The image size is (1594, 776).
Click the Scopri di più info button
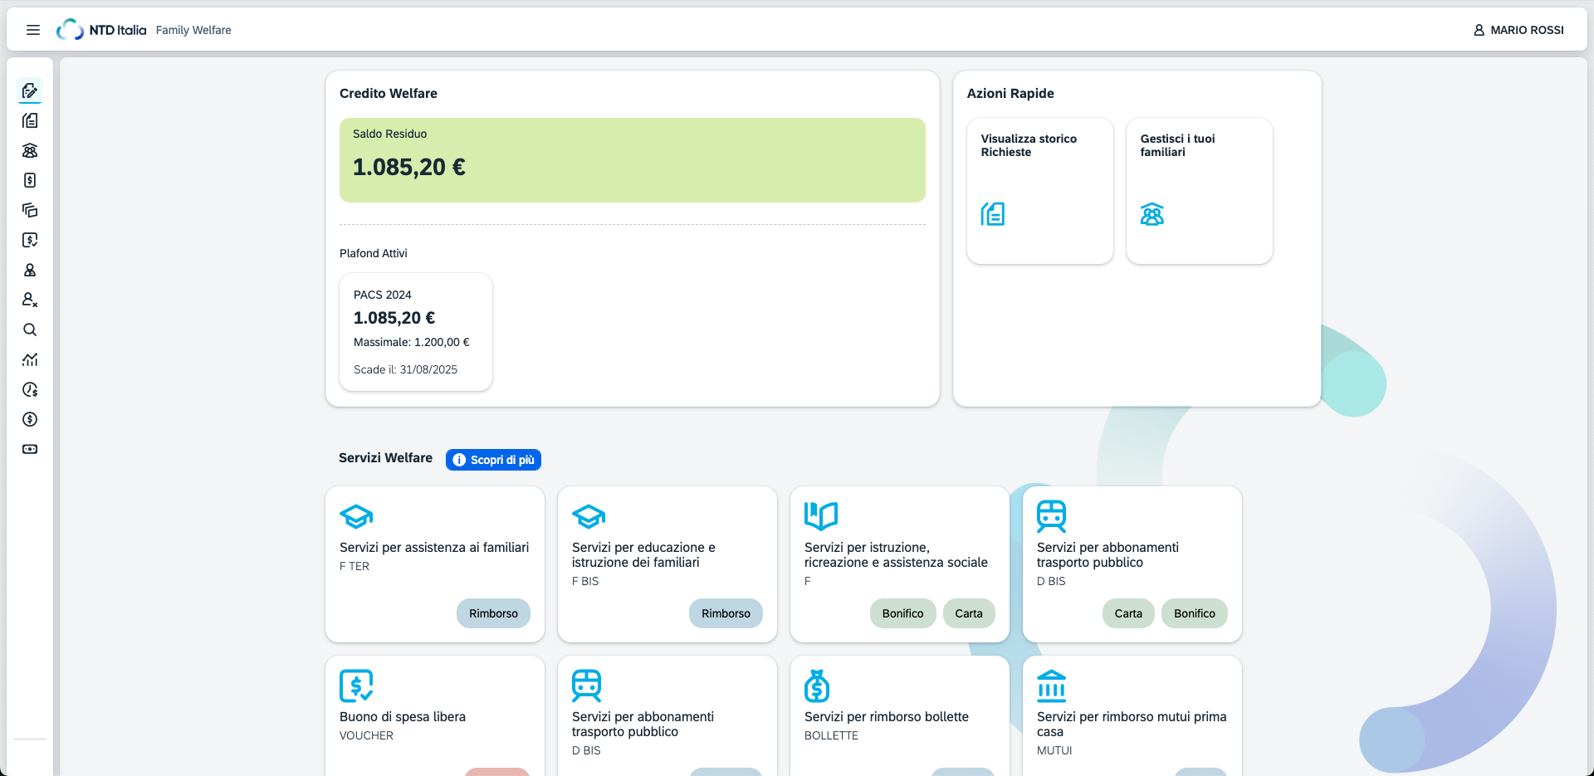click(493, 460)
